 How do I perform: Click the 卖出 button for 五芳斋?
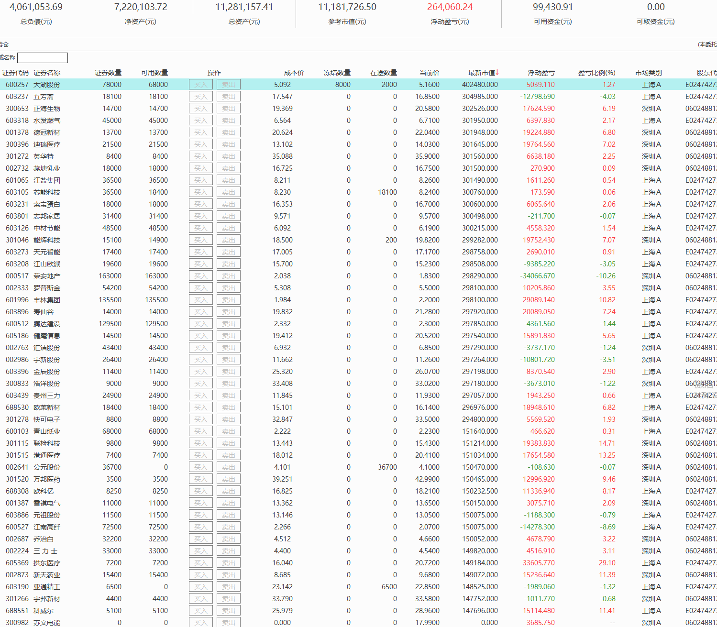tap(228, 97)
